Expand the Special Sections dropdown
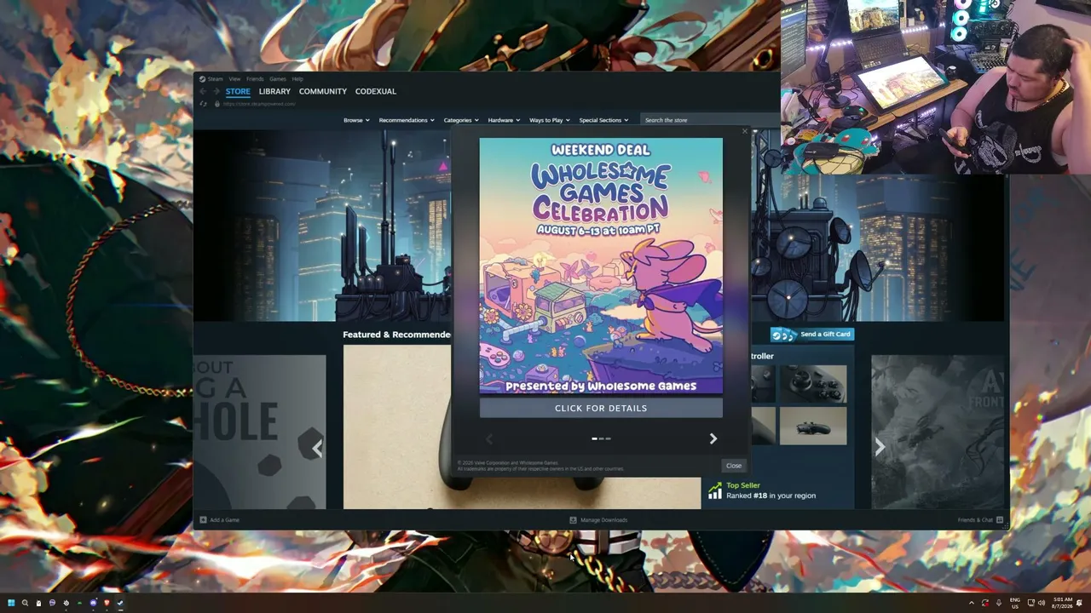 603,120
